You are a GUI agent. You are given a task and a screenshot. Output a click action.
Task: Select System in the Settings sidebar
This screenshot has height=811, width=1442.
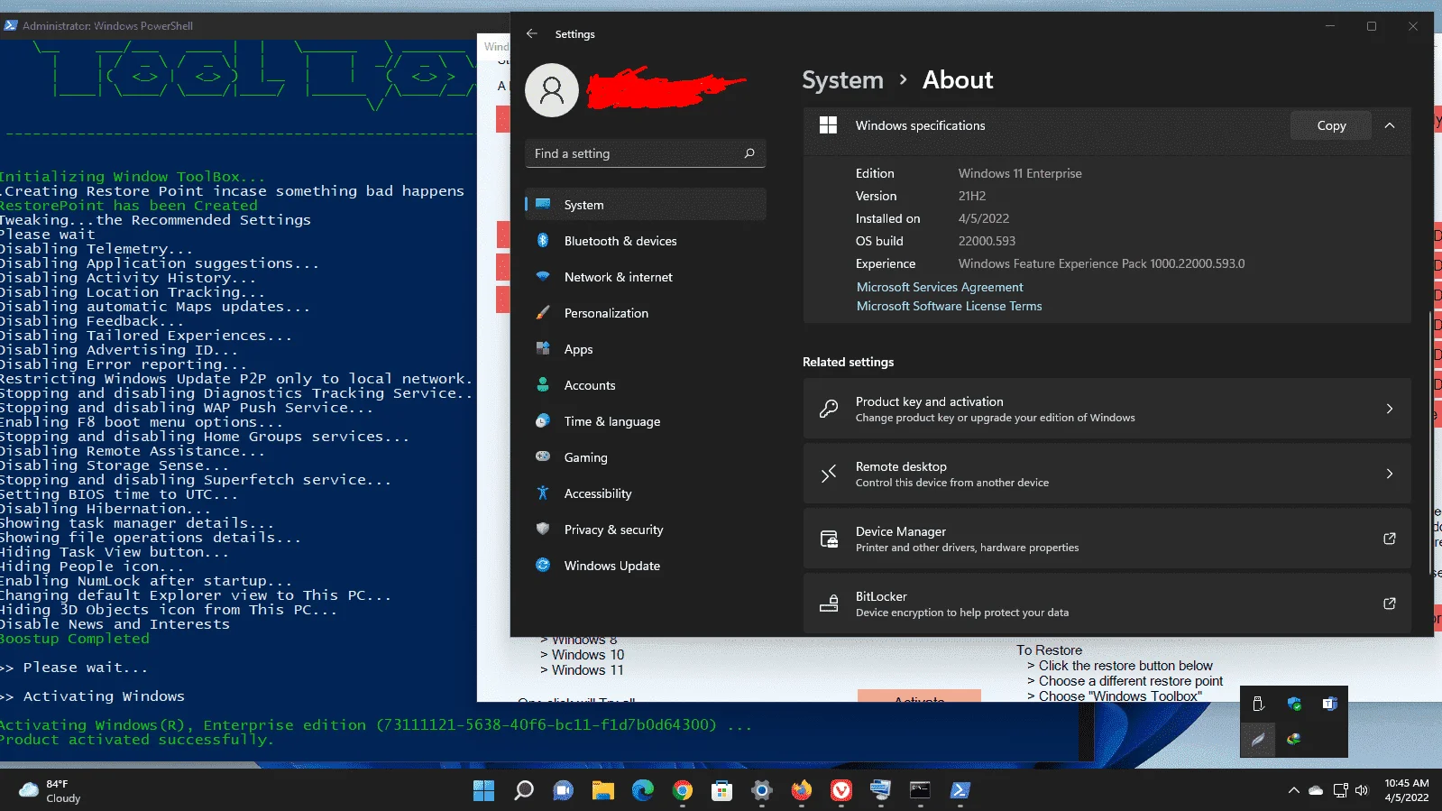pyautogui.click(x=646, y=205)
